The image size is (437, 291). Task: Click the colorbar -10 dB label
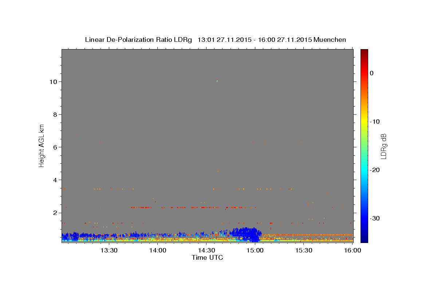375,121
